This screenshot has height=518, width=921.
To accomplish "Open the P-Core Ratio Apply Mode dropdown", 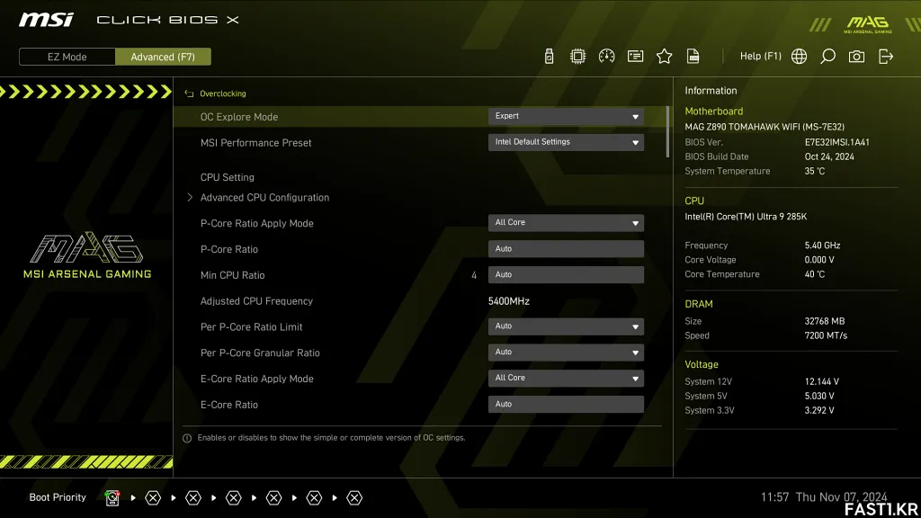I will 566,223.
